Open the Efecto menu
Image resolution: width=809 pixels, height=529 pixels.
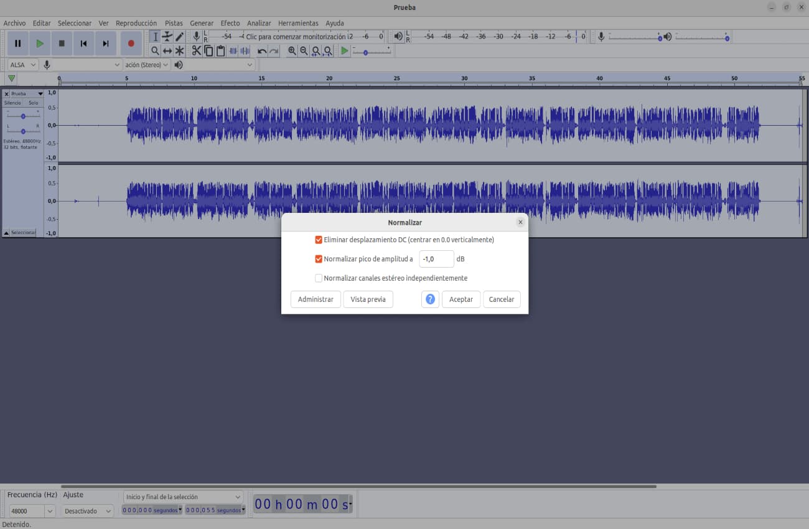pos(230,23)
